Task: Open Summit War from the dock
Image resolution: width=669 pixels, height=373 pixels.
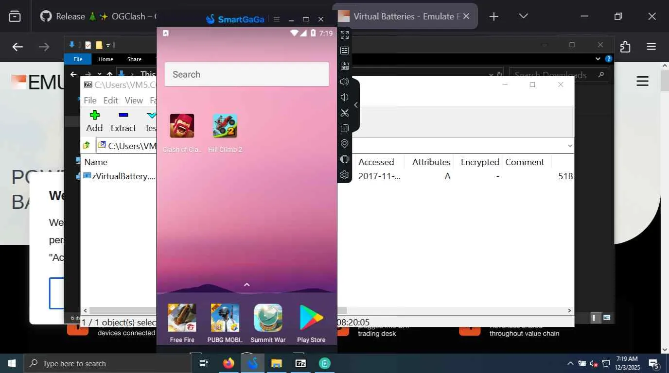Action: pyautogui.click(x=268, y=318)
